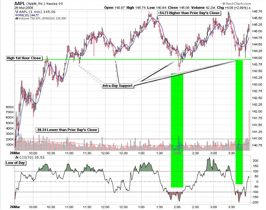This screenshot has height=210, width=266.
Task: Click 12:00 on the price panel time axis
Action: [105, 153]
